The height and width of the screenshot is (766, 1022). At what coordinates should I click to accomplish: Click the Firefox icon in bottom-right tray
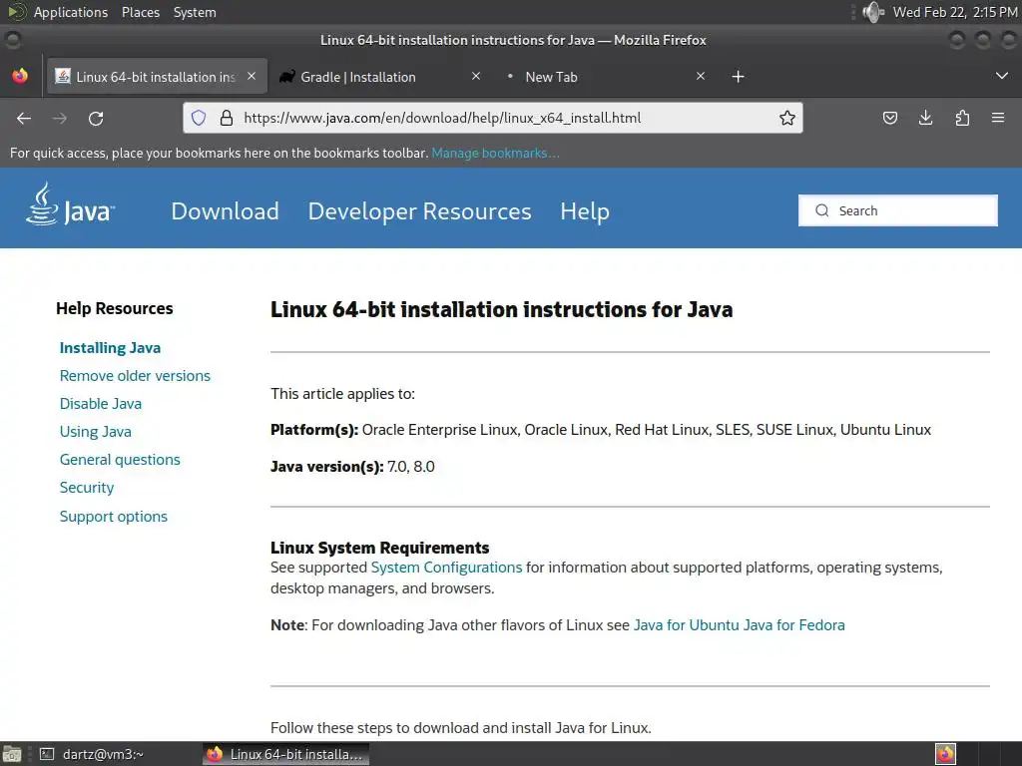[x=945, y=754]
